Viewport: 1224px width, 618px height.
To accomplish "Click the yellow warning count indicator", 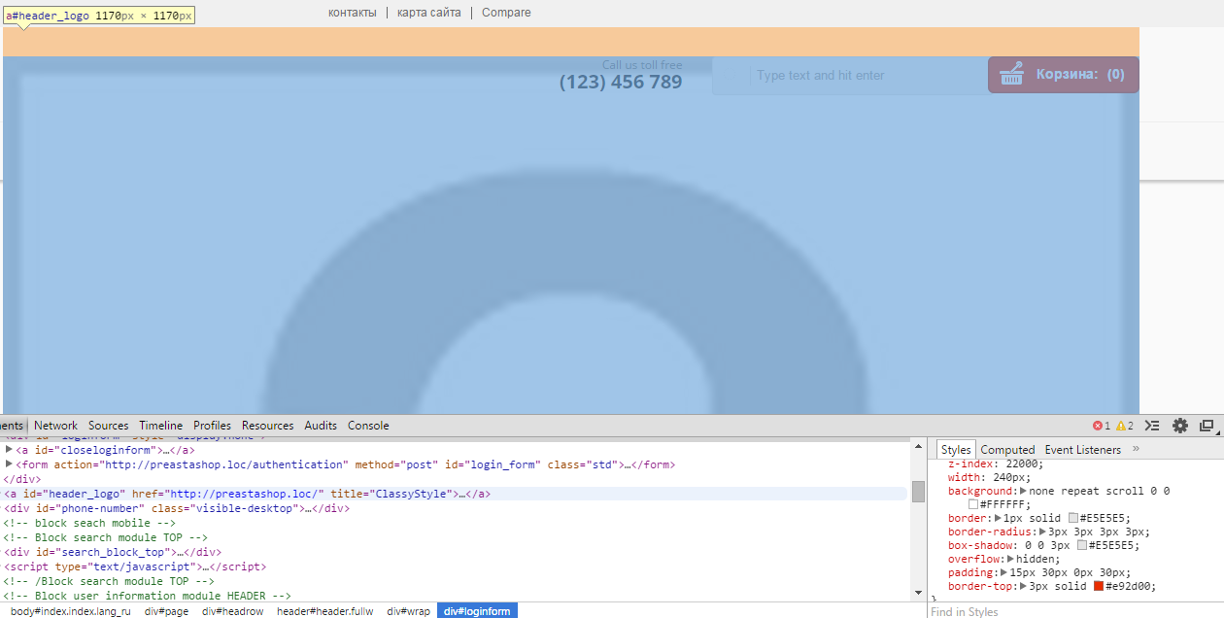I will click(x=1124, y=426).
